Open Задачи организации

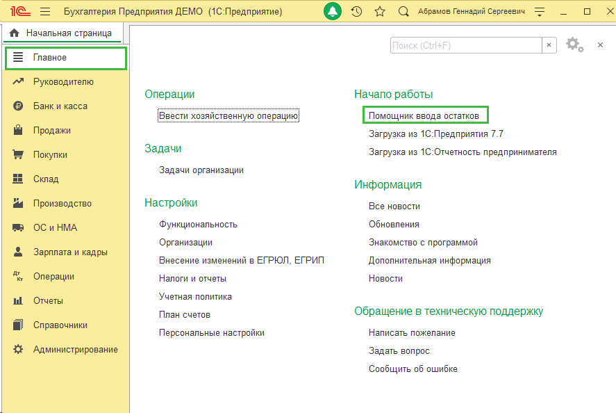pyautogui.click(x=201, y=170)
